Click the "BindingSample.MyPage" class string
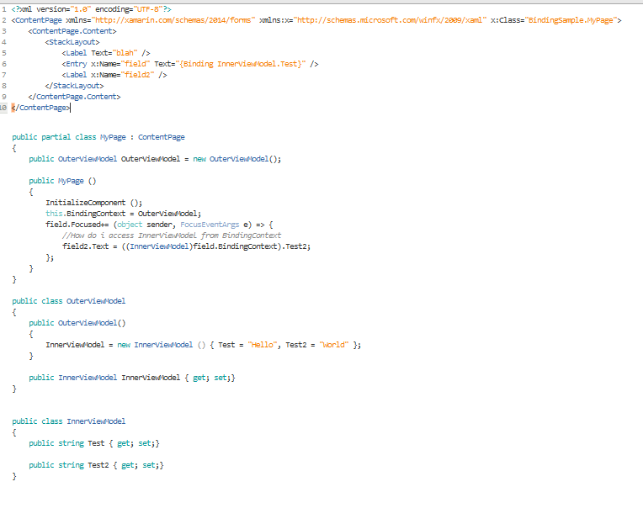Viewport: 643px width, 524px height. 571,20
